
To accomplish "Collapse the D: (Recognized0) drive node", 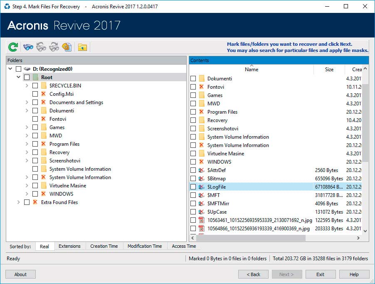I will click(x=10, y=69).
